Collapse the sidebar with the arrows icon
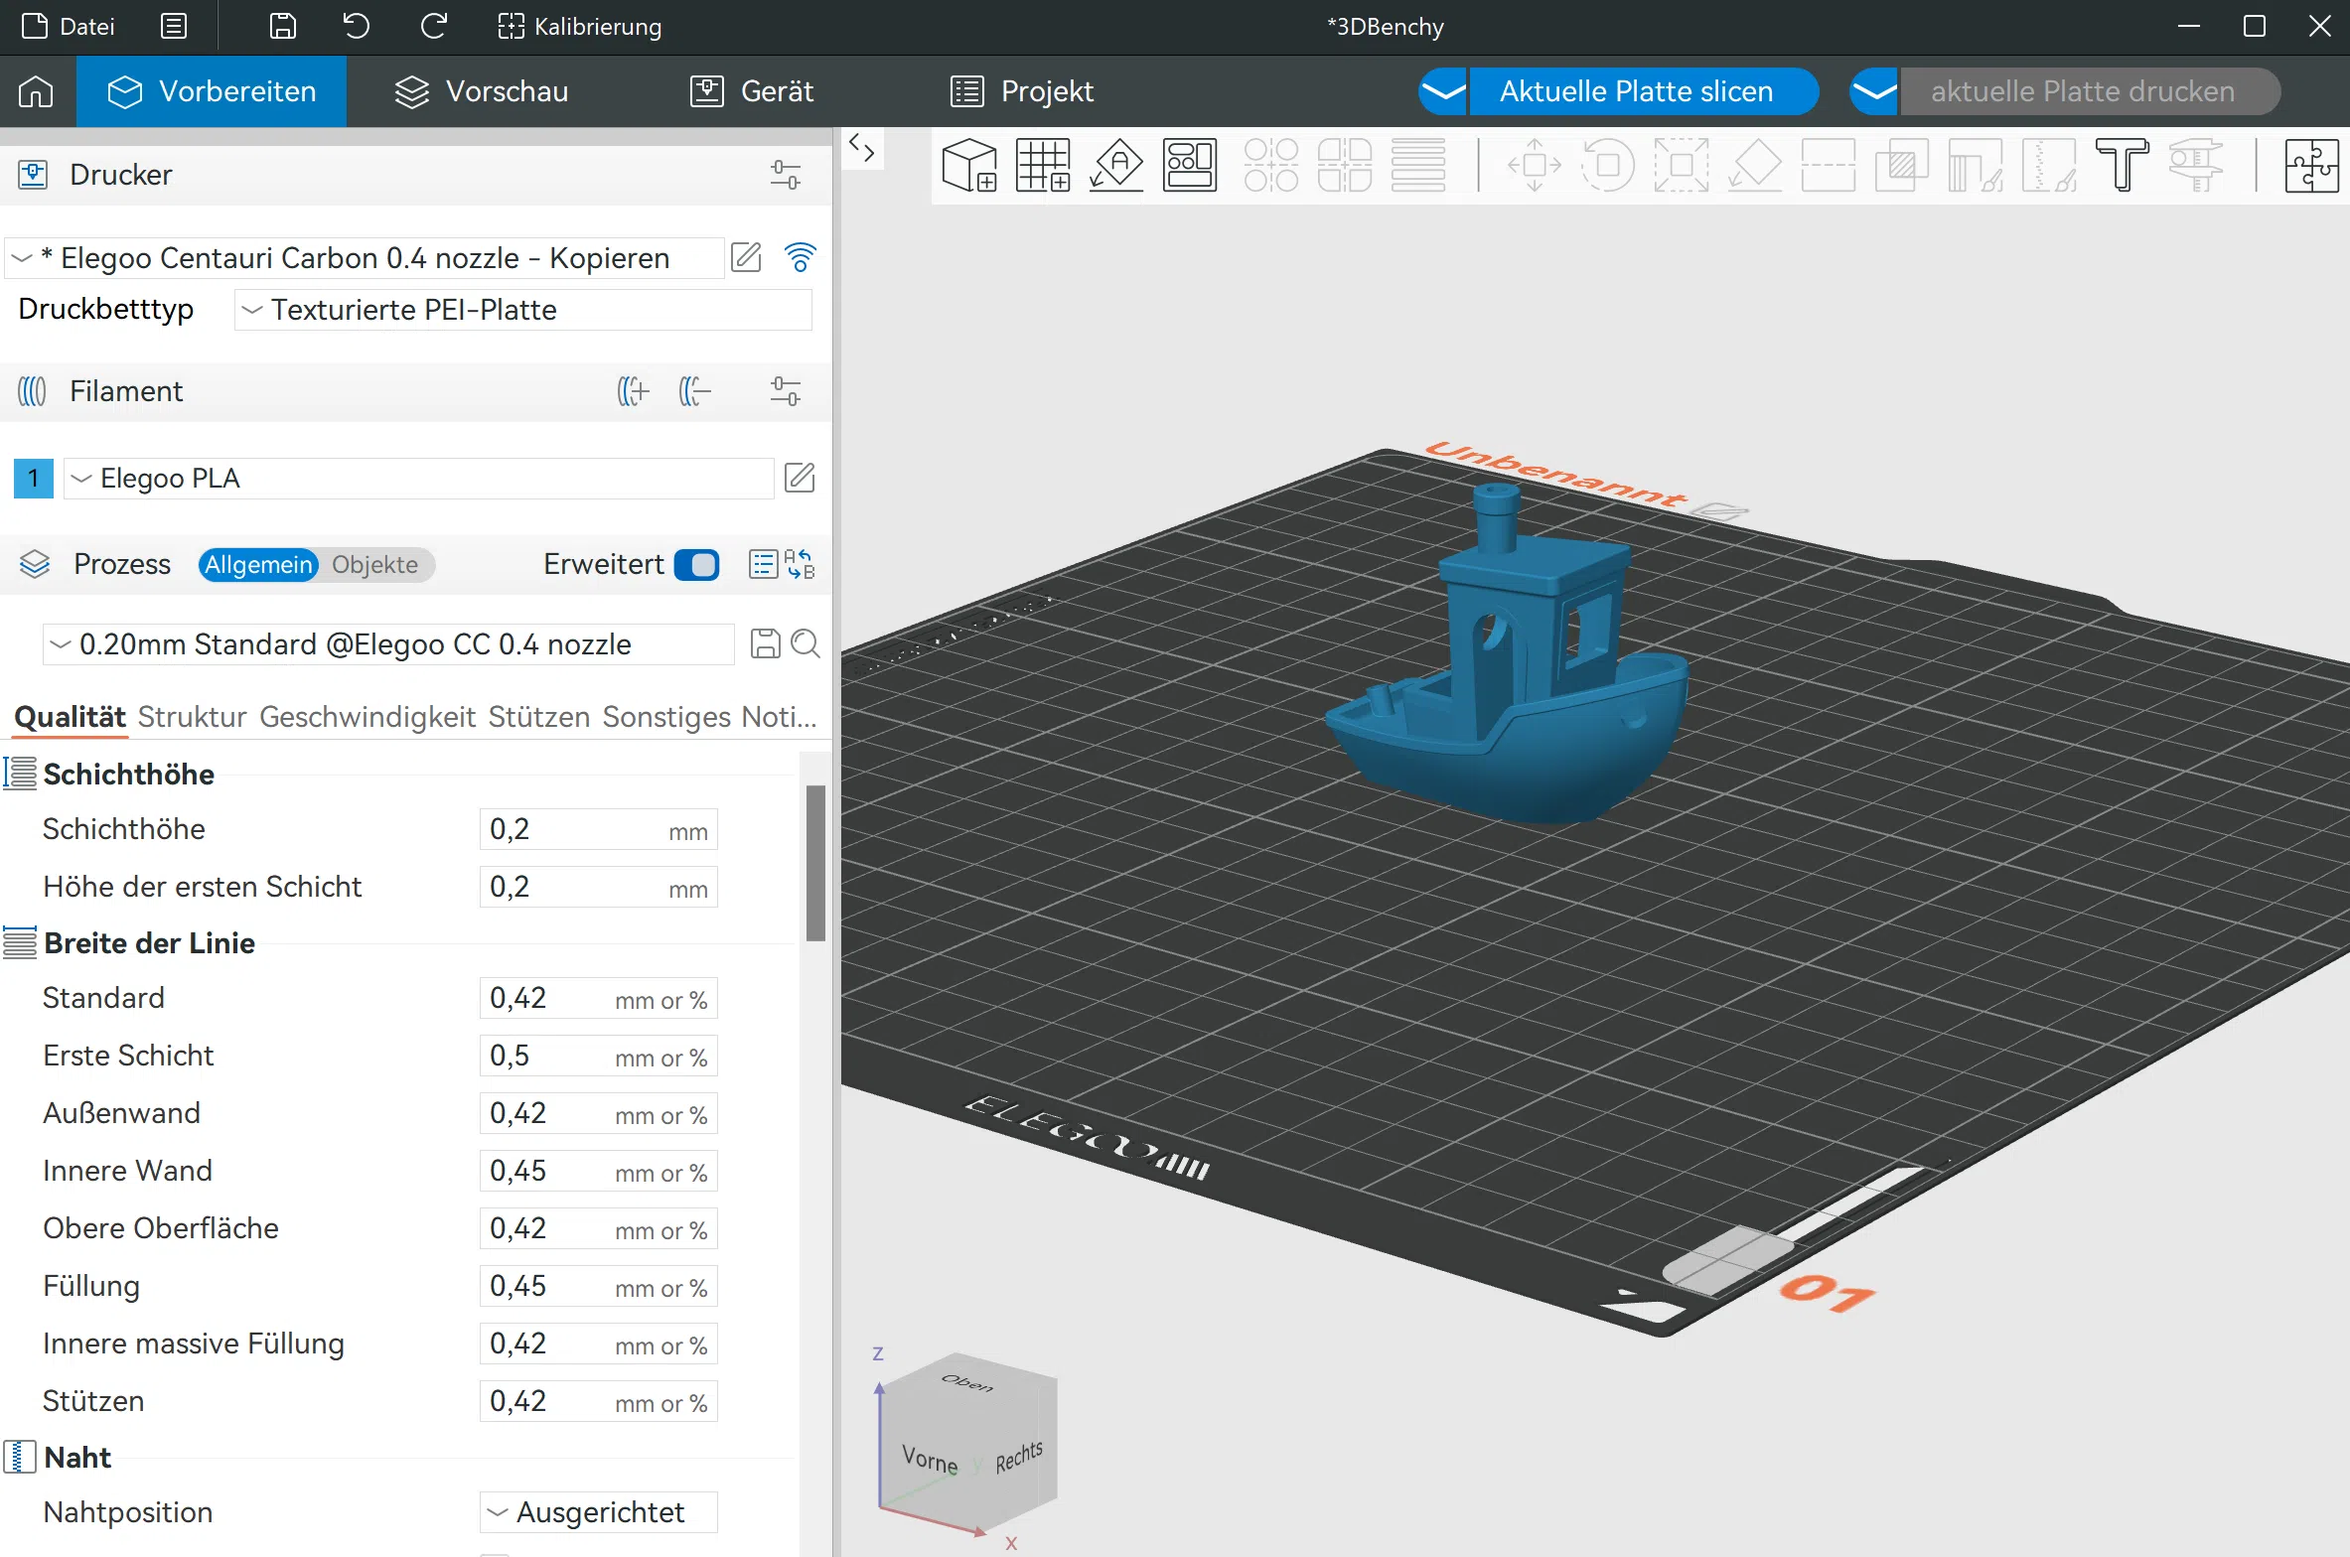 click(x=862, y=150)
